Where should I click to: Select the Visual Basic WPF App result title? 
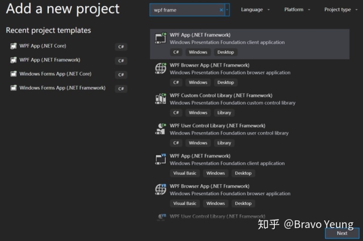(x=200, y=156)
